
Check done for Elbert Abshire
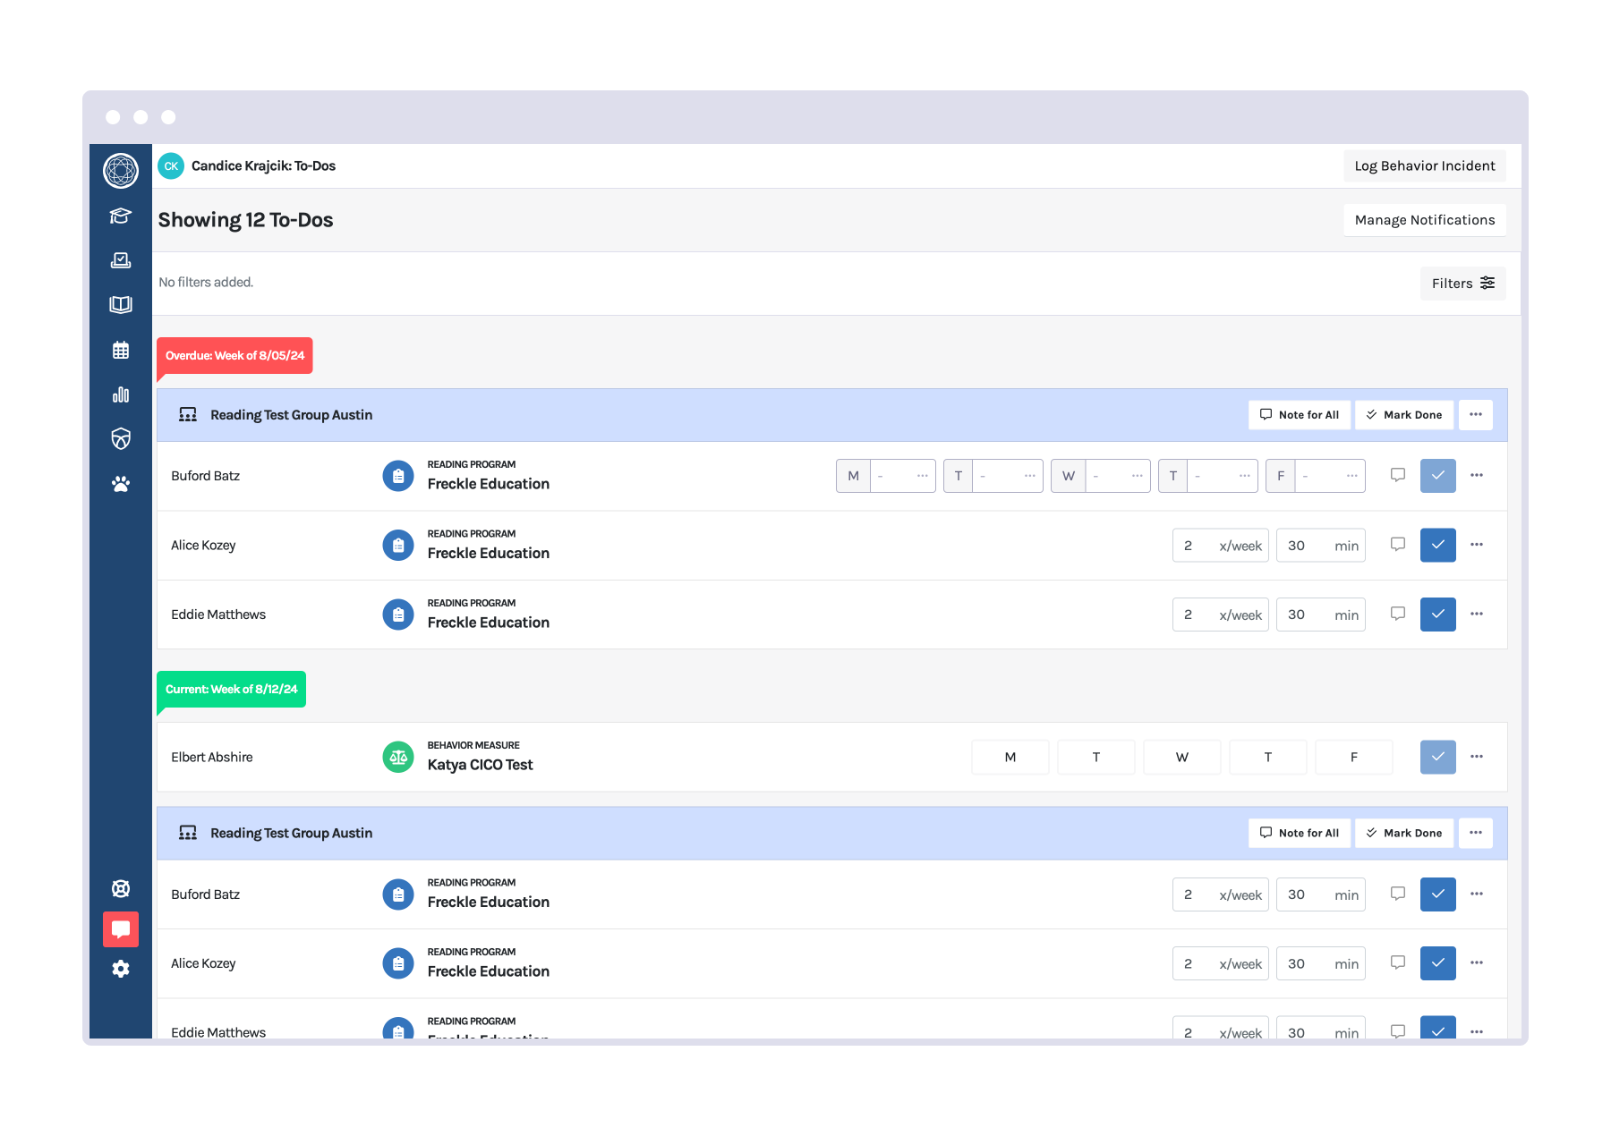coord(1438,757)
